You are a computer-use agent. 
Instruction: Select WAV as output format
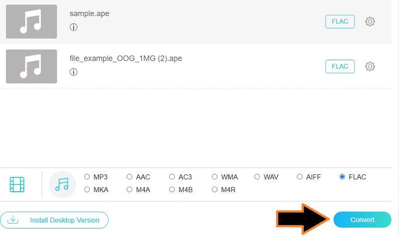pos(257,177)
